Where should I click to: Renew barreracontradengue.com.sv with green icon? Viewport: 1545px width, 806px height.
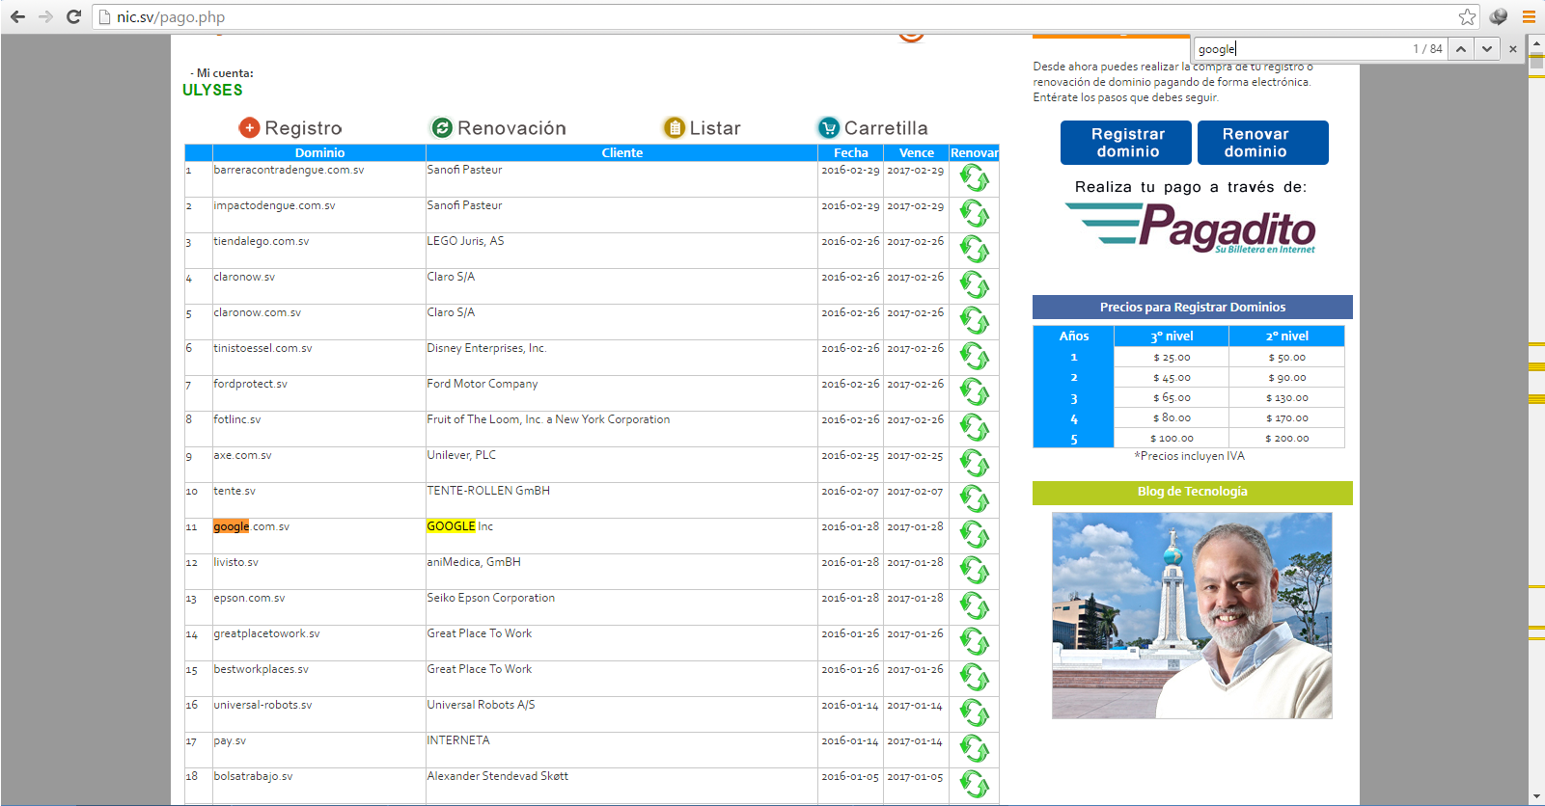(974, 178)
